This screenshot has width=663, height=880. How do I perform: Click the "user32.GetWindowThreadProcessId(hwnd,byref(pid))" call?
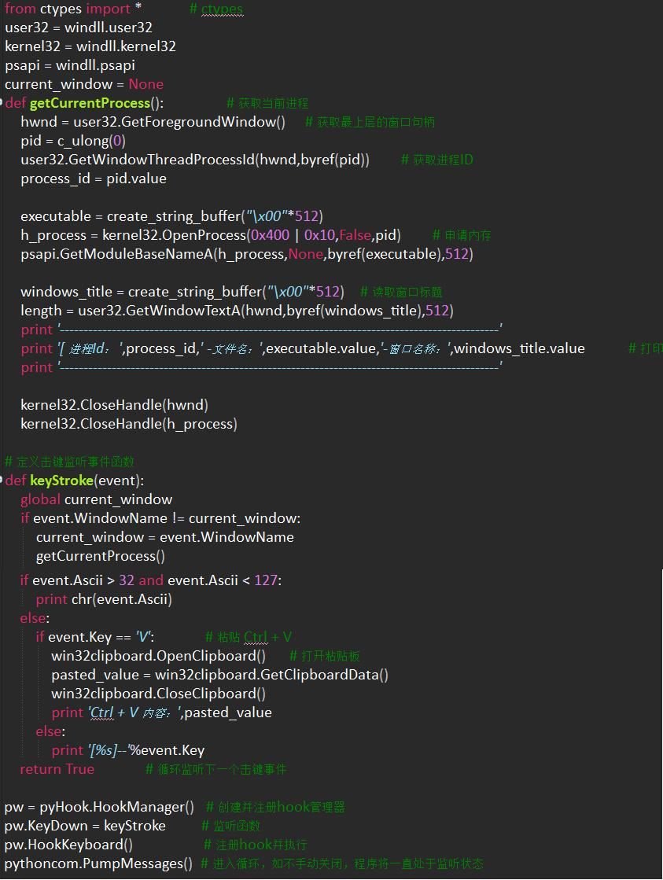(195, 160)
